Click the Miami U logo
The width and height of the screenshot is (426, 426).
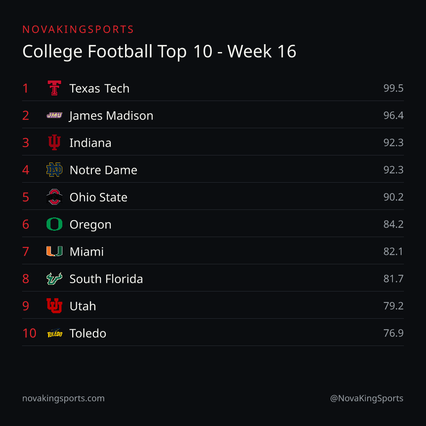click(54, 251)
